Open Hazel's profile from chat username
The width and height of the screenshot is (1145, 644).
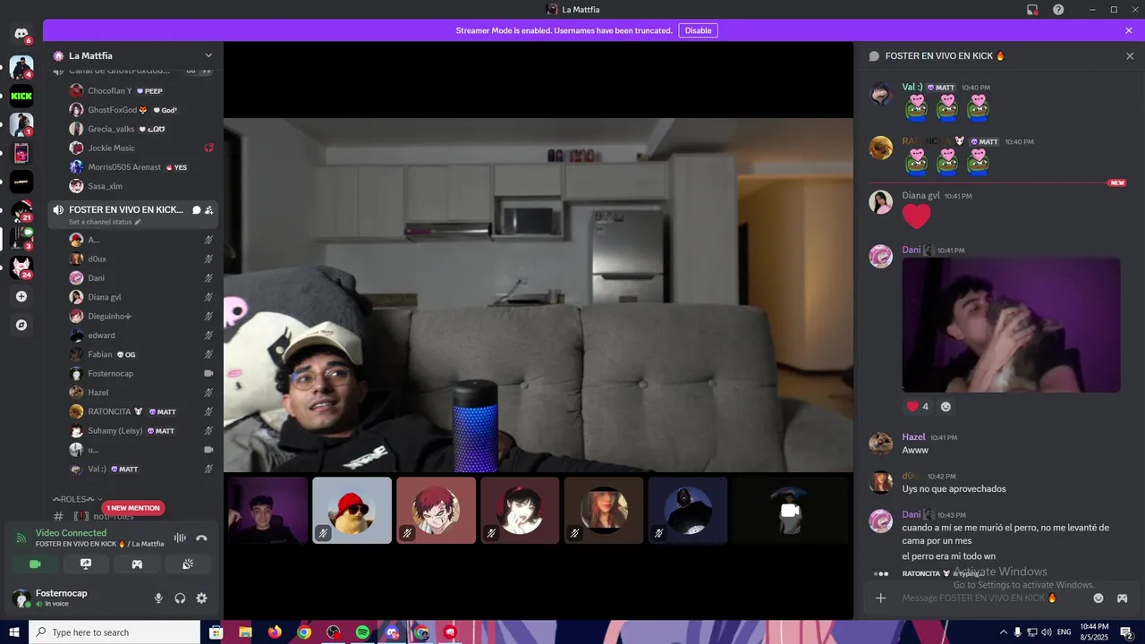[x=913, y=437]
